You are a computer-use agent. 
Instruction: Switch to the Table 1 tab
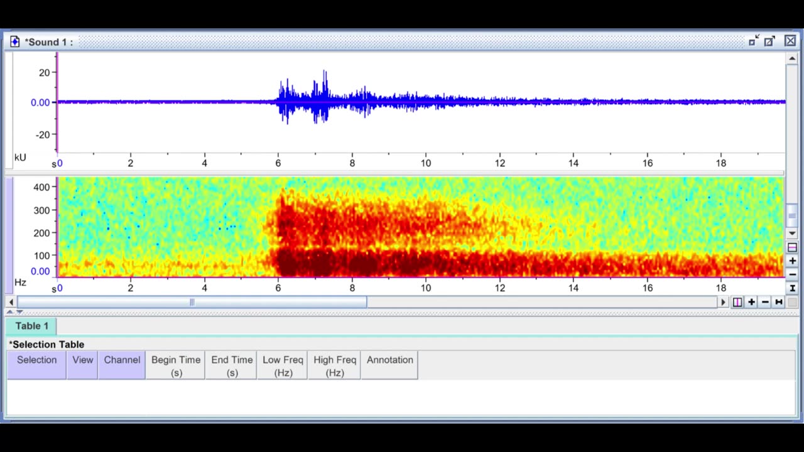32,326
